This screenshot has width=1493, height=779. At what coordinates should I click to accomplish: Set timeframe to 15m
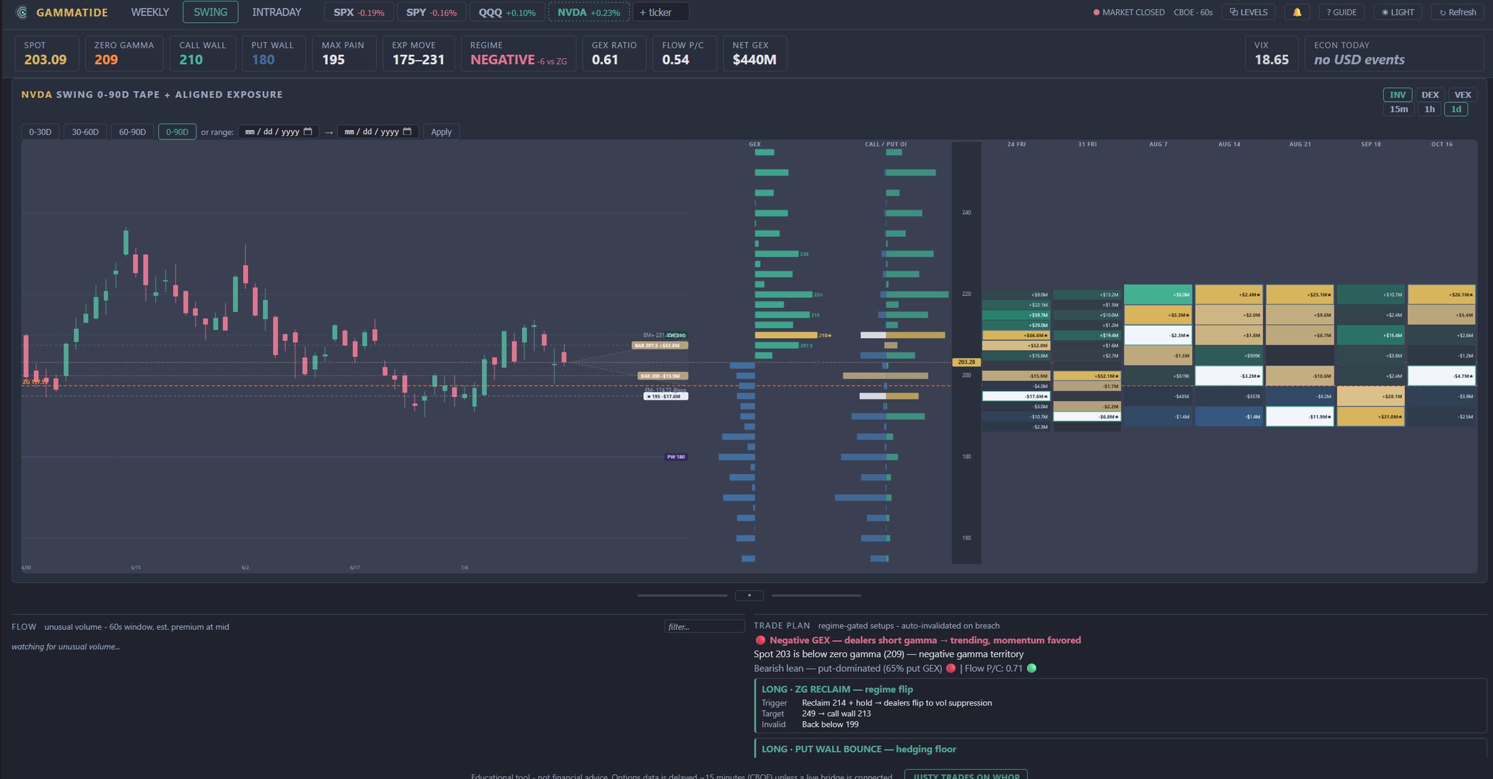(x=1398, y=109)
